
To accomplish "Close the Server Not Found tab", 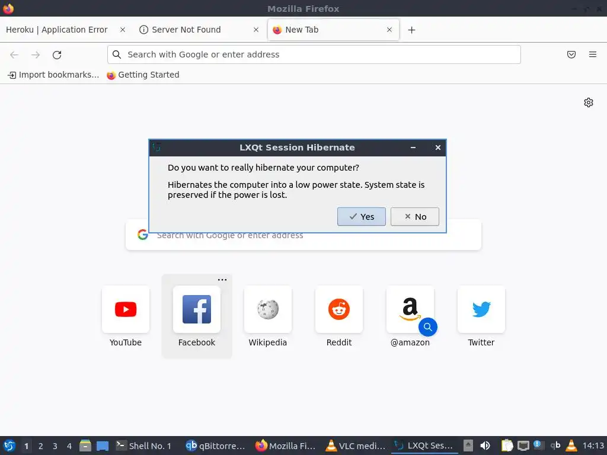I will (x=256, y=30).
